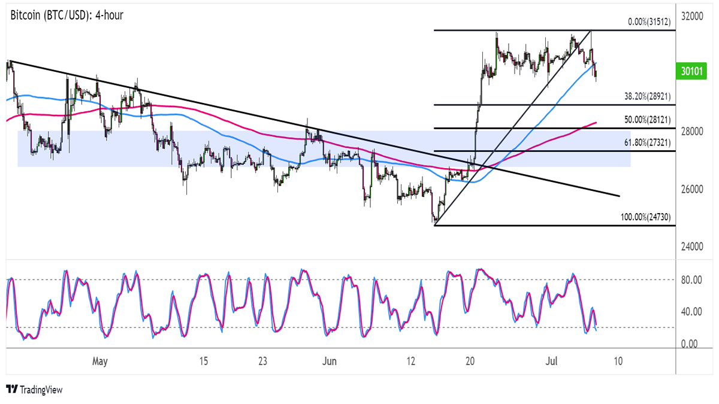Click the blue shaded support zone rectangle
This screenshot has width=719, height=404.
tap(324, 148)
